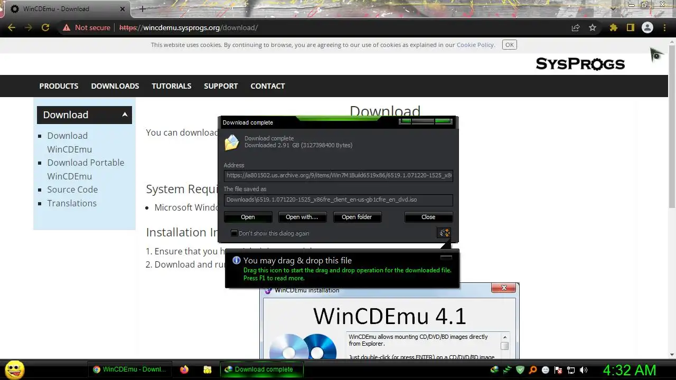Click the smiley Start button
The height and width of the screenshot is (380, 676).
click(x=15, y=369)
